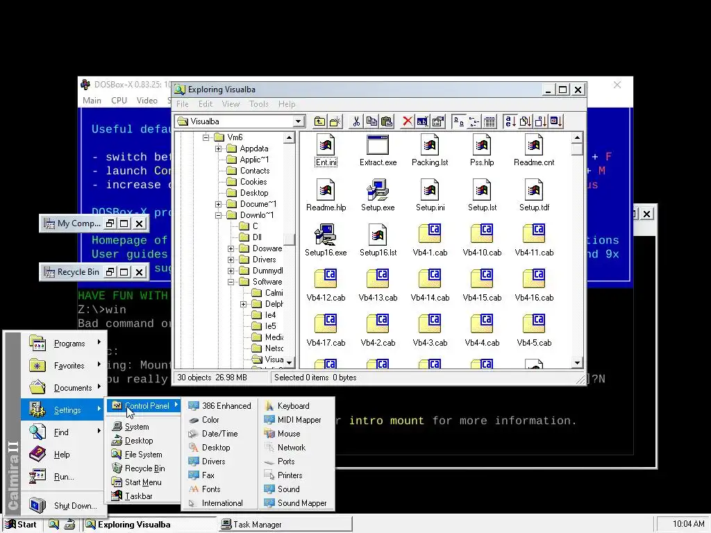Screen dimensions: 711x533
Task: Switch to large icons view
Action: 458,121
